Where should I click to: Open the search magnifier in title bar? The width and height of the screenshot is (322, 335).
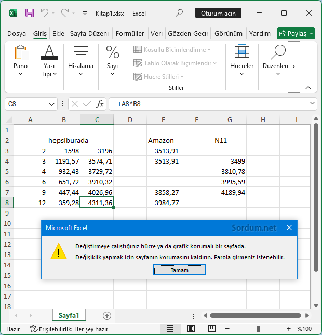[179, 13]
